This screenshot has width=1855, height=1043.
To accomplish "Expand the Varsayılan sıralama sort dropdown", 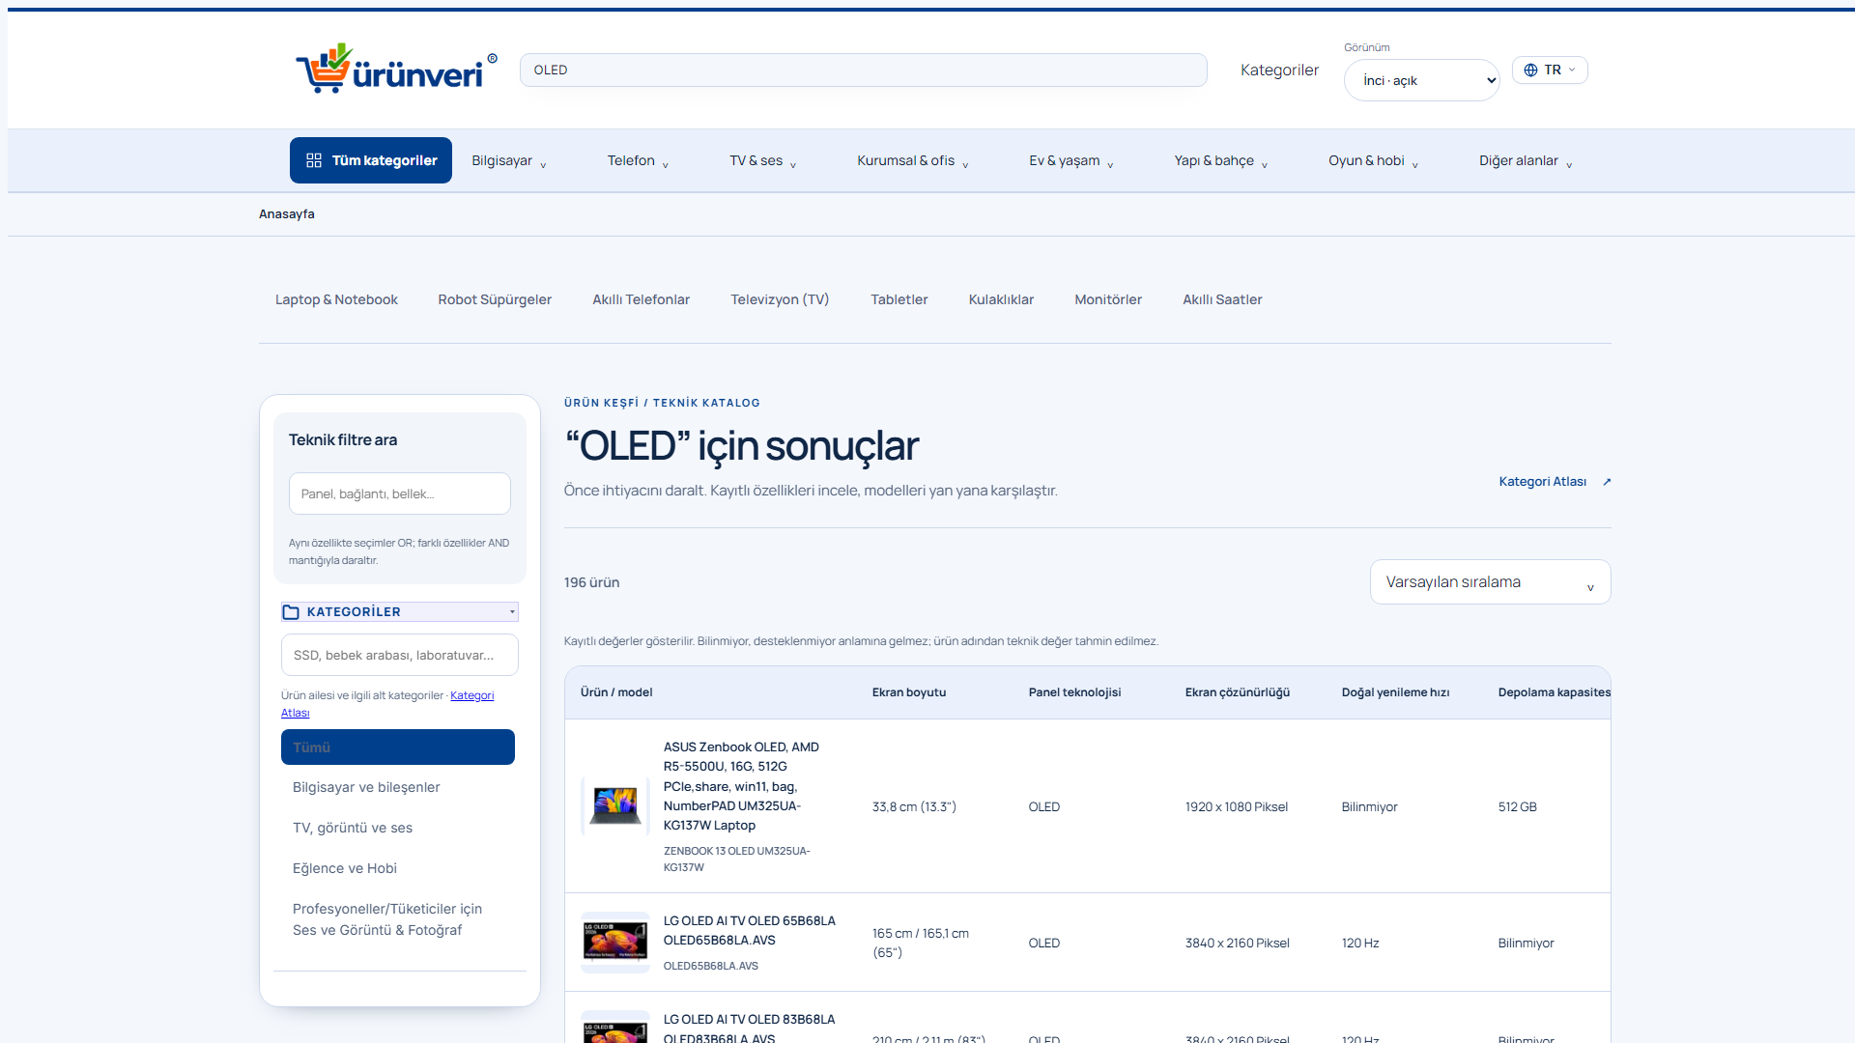I will [x=1490, y=582].
